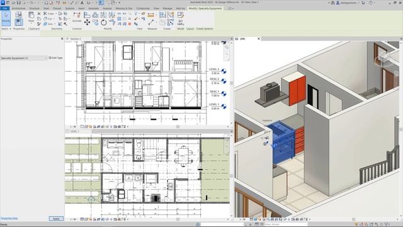Open the Collaborate ribbon tab
Image resolution: width=403 pixels, height=227 pixels.
pyautogui.click(x=143, y=8)
